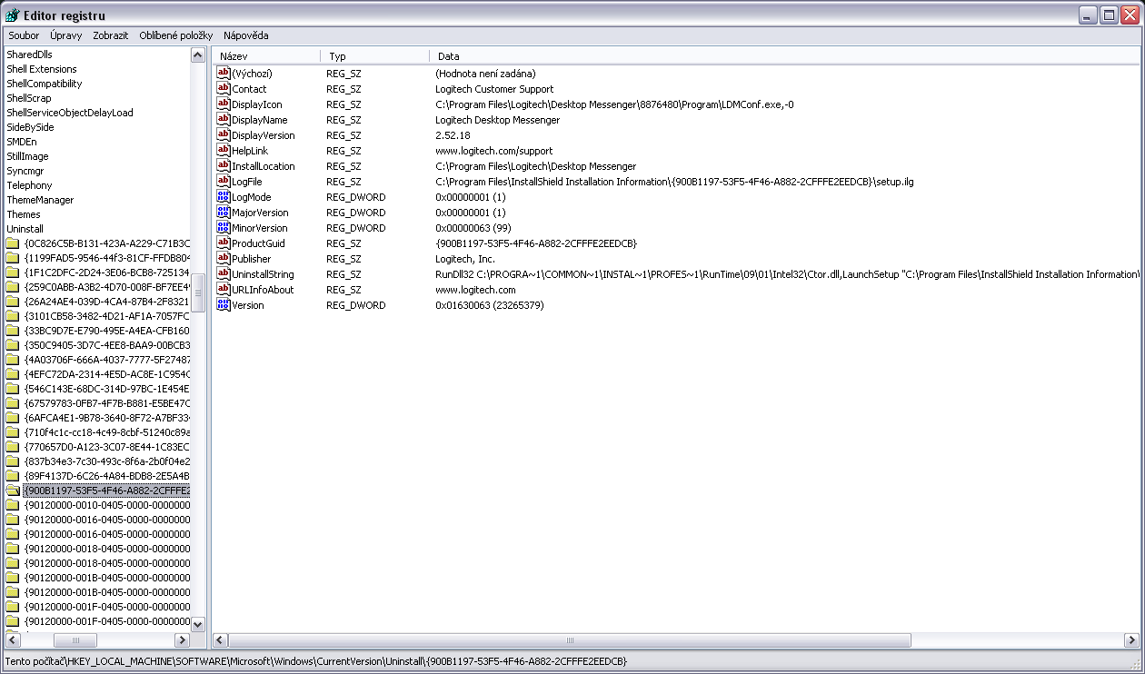Open the Zobrazit menu
The width and height of the screenshot is (1145, 674).
[x=111, y=35]
